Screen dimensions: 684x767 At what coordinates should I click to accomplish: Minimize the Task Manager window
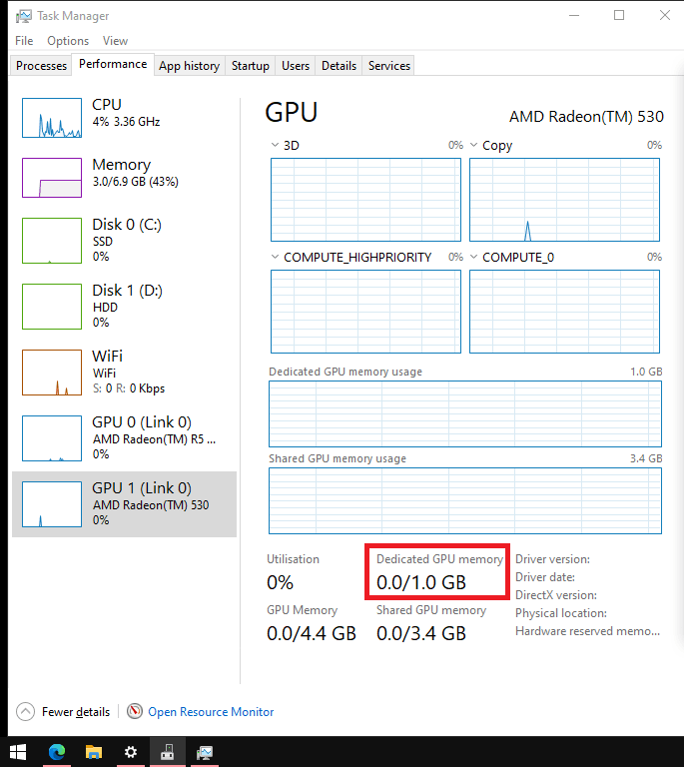click(x=574, y=16)
